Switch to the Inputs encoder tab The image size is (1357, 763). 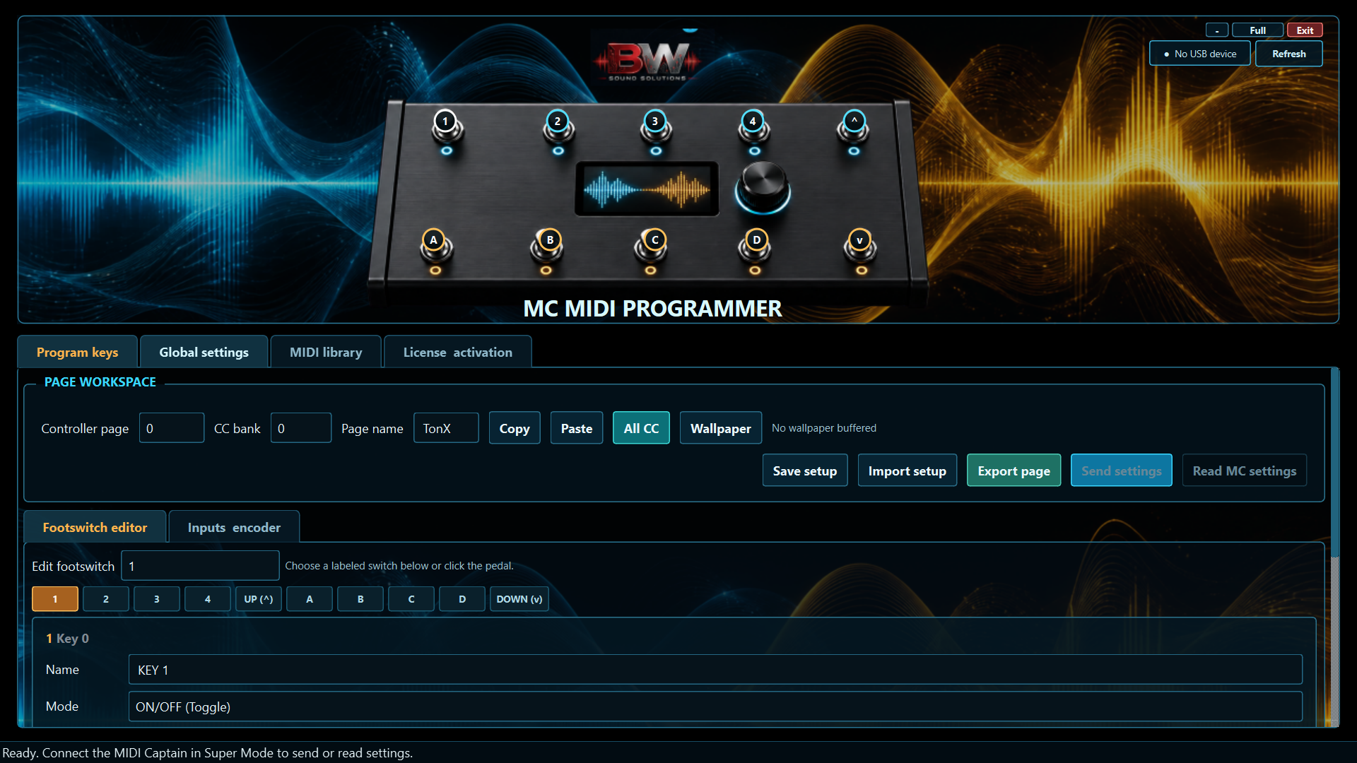[x=234, y=527]
